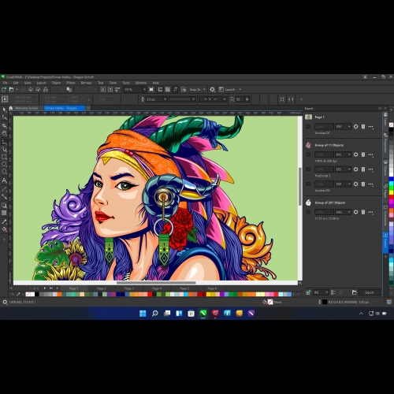Open the Pages docker tab
Viewport: 394px width, 394px height.
[x=385, y=191]
